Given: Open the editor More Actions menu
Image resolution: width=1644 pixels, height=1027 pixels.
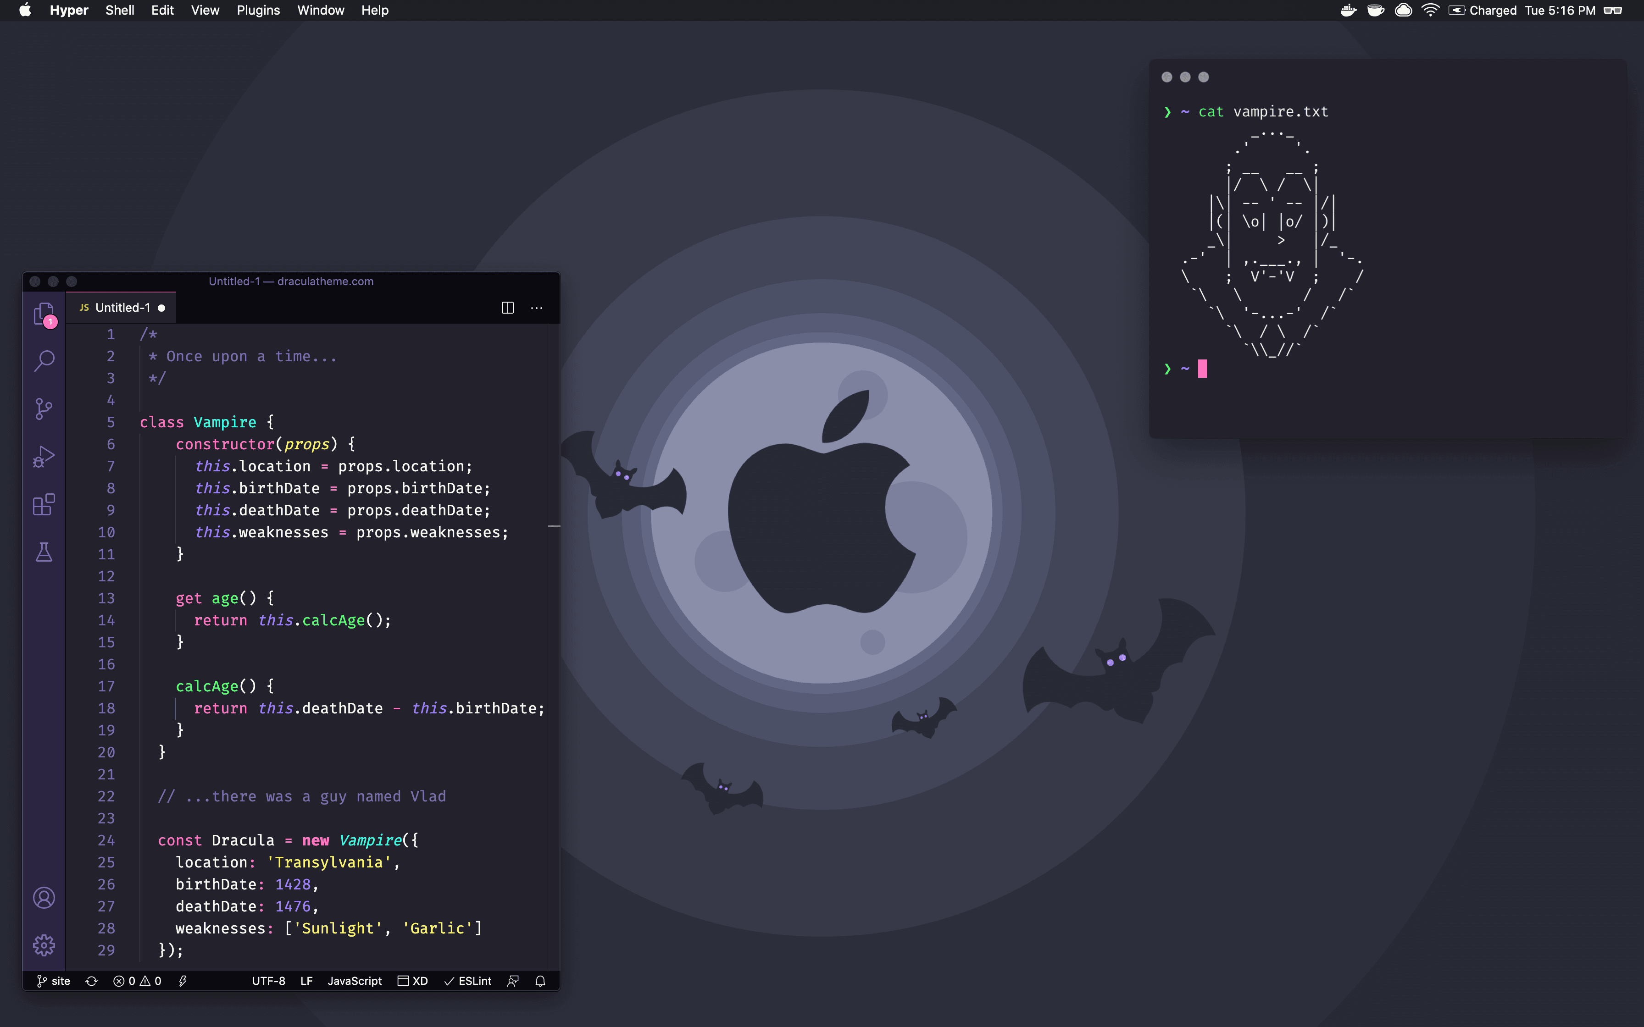Looking at the screenshot, I should point(537,308).
